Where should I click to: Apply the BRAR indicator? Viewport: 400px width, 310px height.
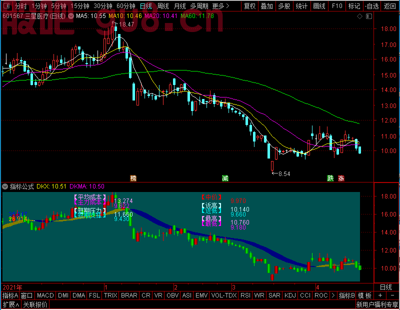(x=129, y=295)
